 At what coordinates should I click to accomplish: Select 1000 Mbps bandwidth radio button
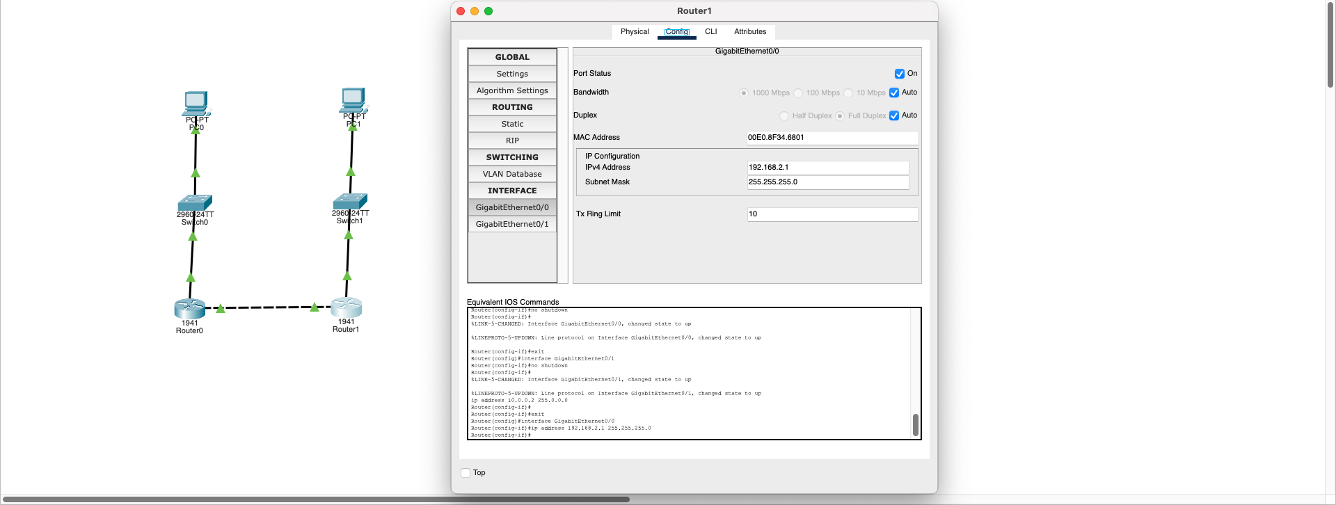[x=744, y=93]
